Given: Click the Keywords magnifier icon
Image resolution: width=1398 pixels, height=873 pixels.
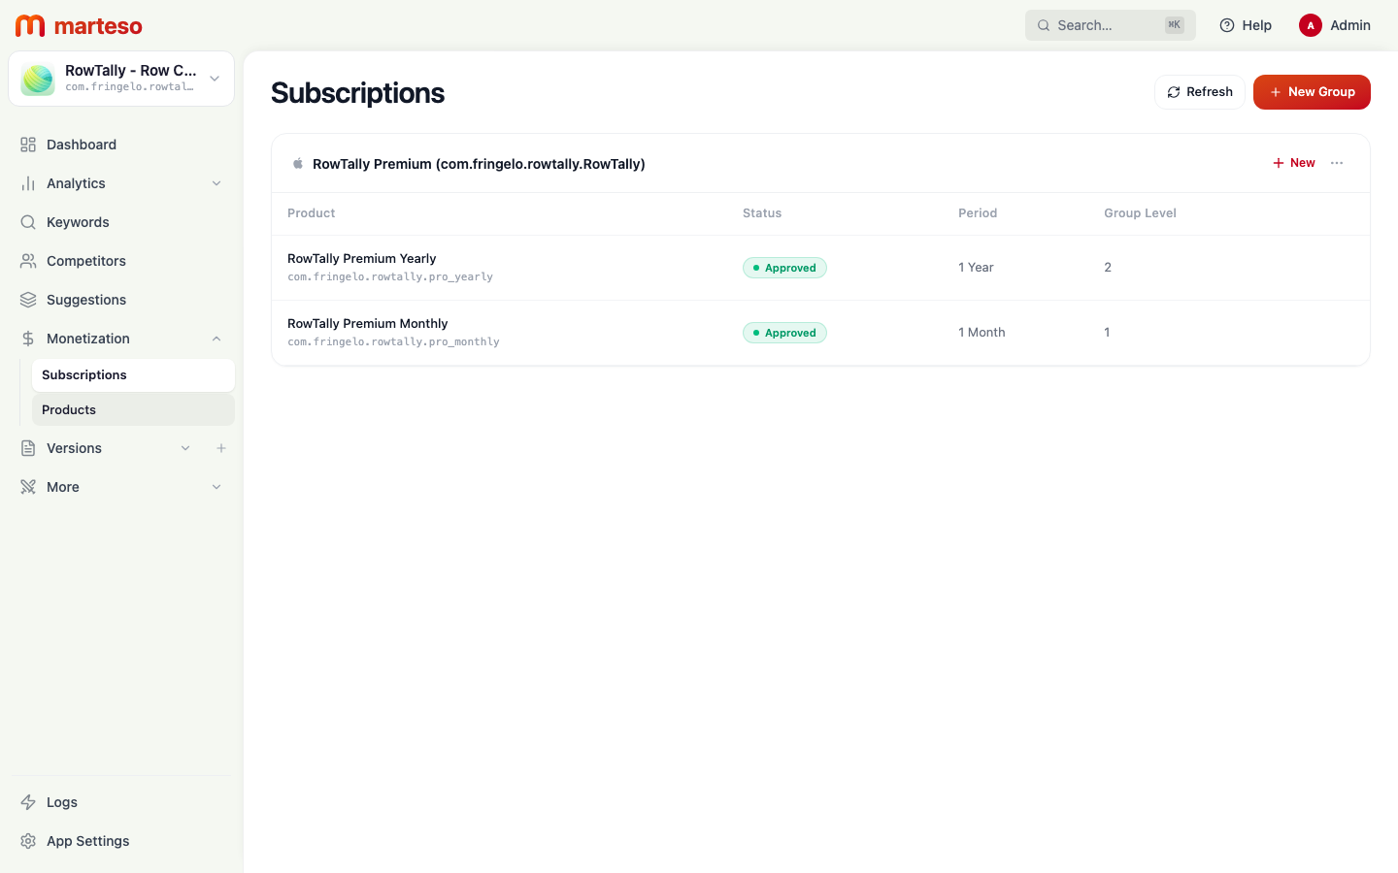Looking at the screenshot, I should [28, 222].
